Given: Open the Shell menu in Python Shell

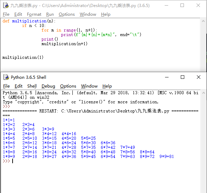Looking at the screenshot, I should pyautogui.click(x=32, y=86).
